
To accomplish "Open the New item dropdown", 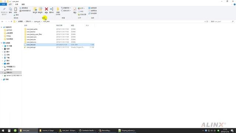I will pos(66,8).
